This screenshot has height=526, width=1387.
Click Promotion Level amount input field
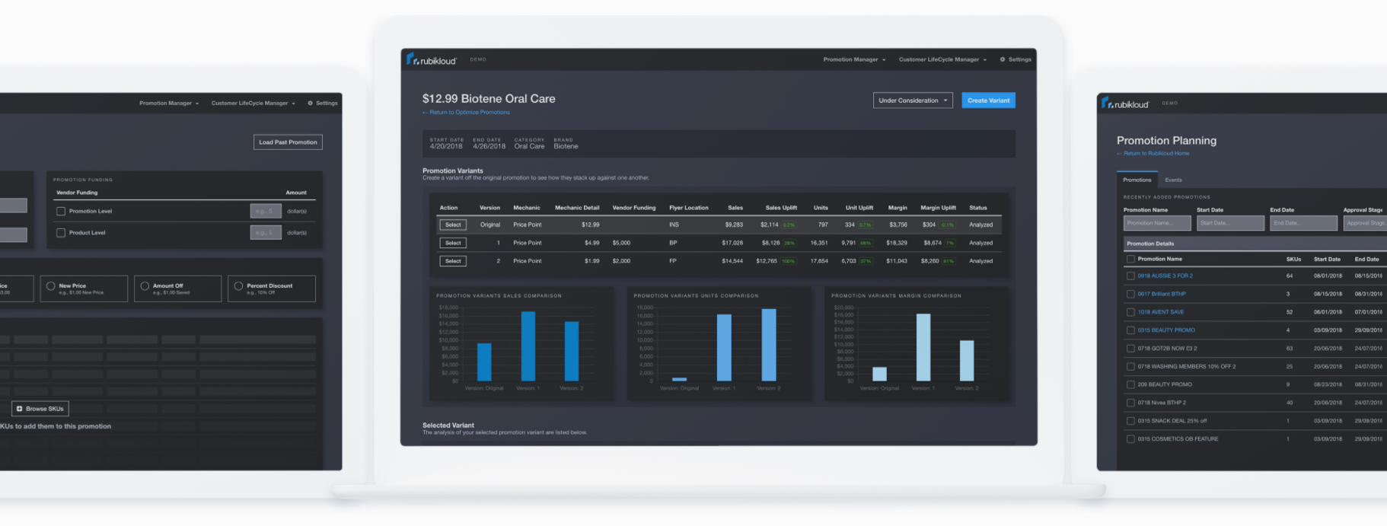click(x=266, y=212)
